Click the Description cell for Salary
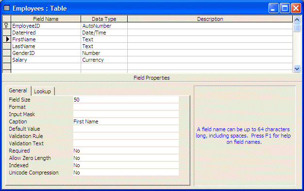 coord(210,60)
